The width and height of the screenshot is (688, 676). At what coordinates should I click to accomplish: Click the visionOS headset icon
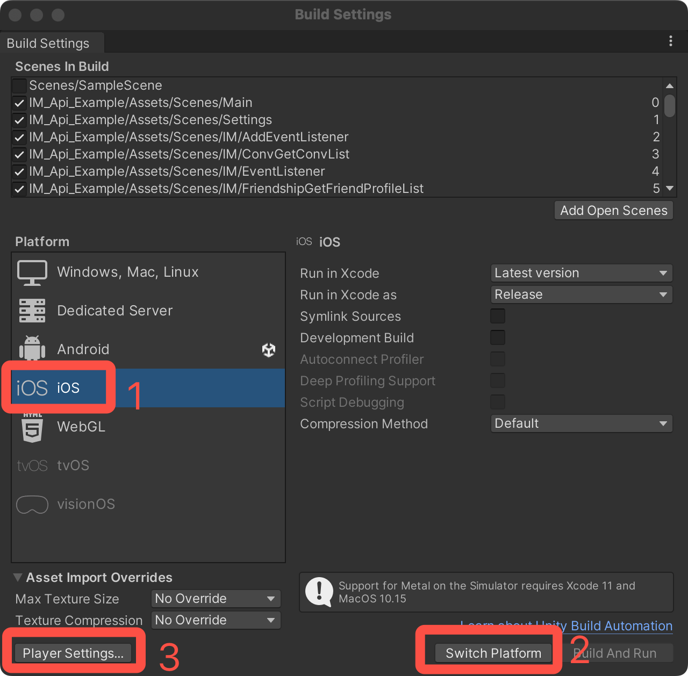(32, 505)
